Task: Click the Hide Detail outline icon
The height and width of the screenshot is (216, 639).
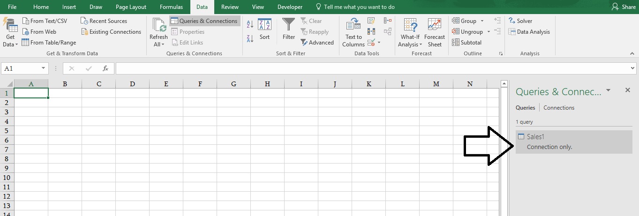Action: click(497, 31)
